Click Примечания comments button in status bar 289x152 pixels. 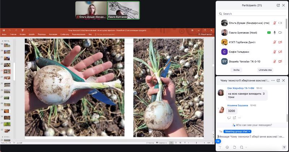(x=161, y=143)
